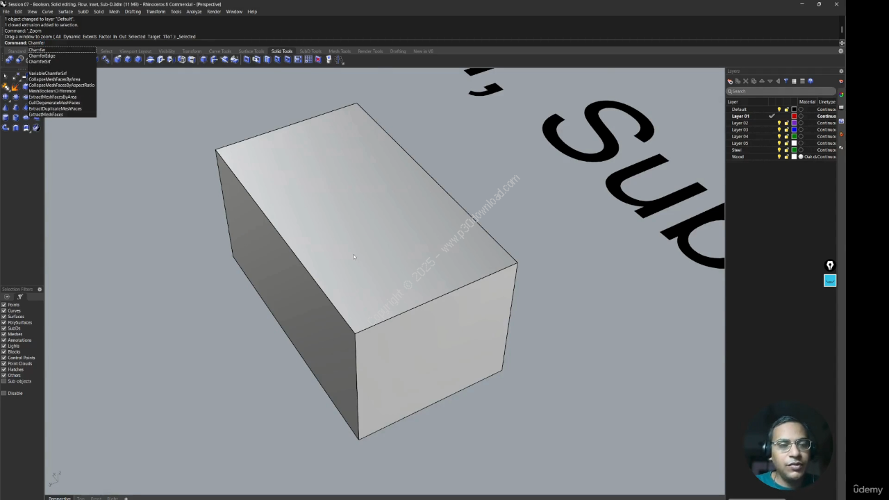
Task: Turn off visibility bulb for Layer 03
Action: click(779, 130)
